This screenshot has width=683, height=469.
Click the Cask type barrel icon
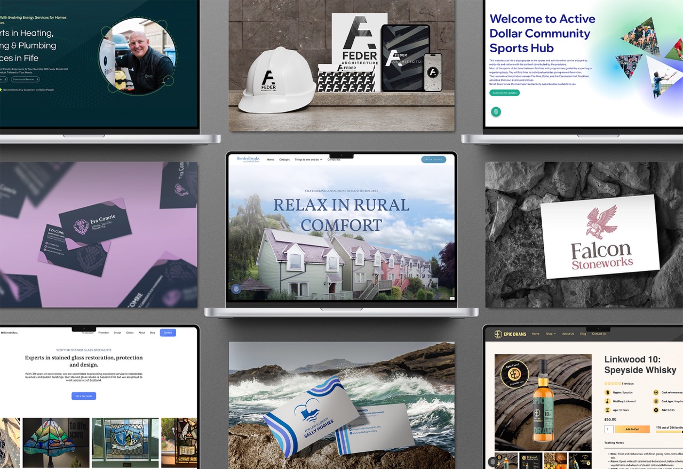click(x=656, y=401)
